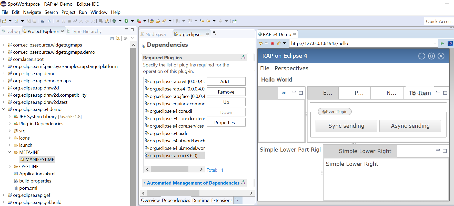Click the yellow Back navigation arrow in main toolbar
This screenshot has width=454, height=206.
[208, 21]
